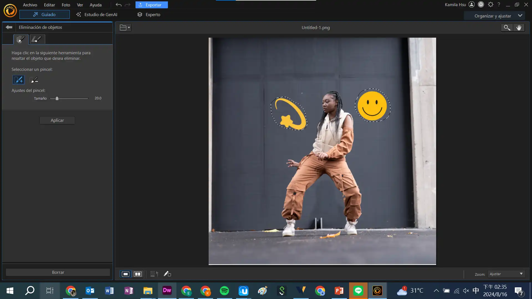Image resolution: width=532 pixels, height=299 pixels.
Task: Open the folder dropdown above the canvas
Action: point(125,27)
